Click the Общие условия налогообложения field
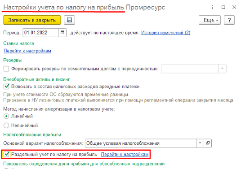This screenshot has width=241, height=169. coord(141,143)
